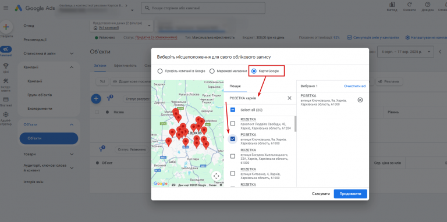
Task: Open the Goals trophy icon in sidebar
Action: (6, 66)
